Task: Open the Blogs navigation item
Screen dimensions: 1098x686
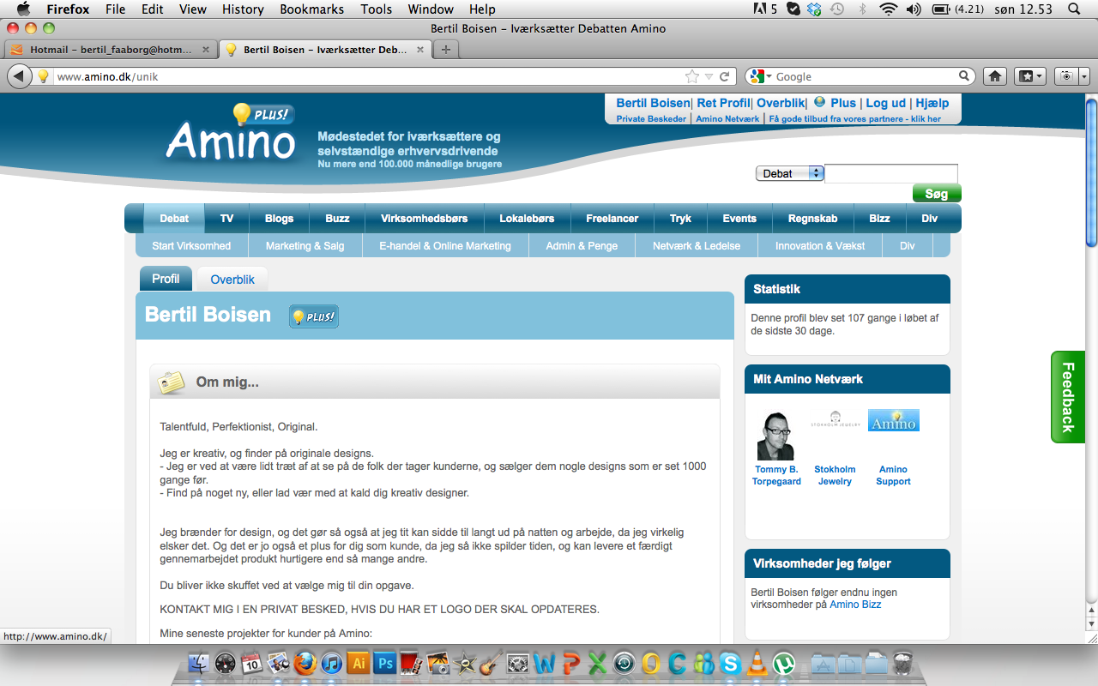Action: tap(279, 219)
